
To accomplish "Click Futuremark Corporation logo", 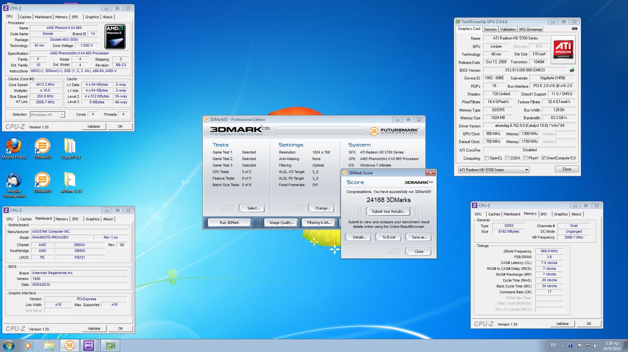I will pos(394,131).
